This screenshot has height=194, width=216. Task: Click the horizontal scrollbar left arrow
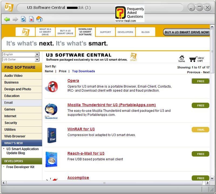(4, 183)
